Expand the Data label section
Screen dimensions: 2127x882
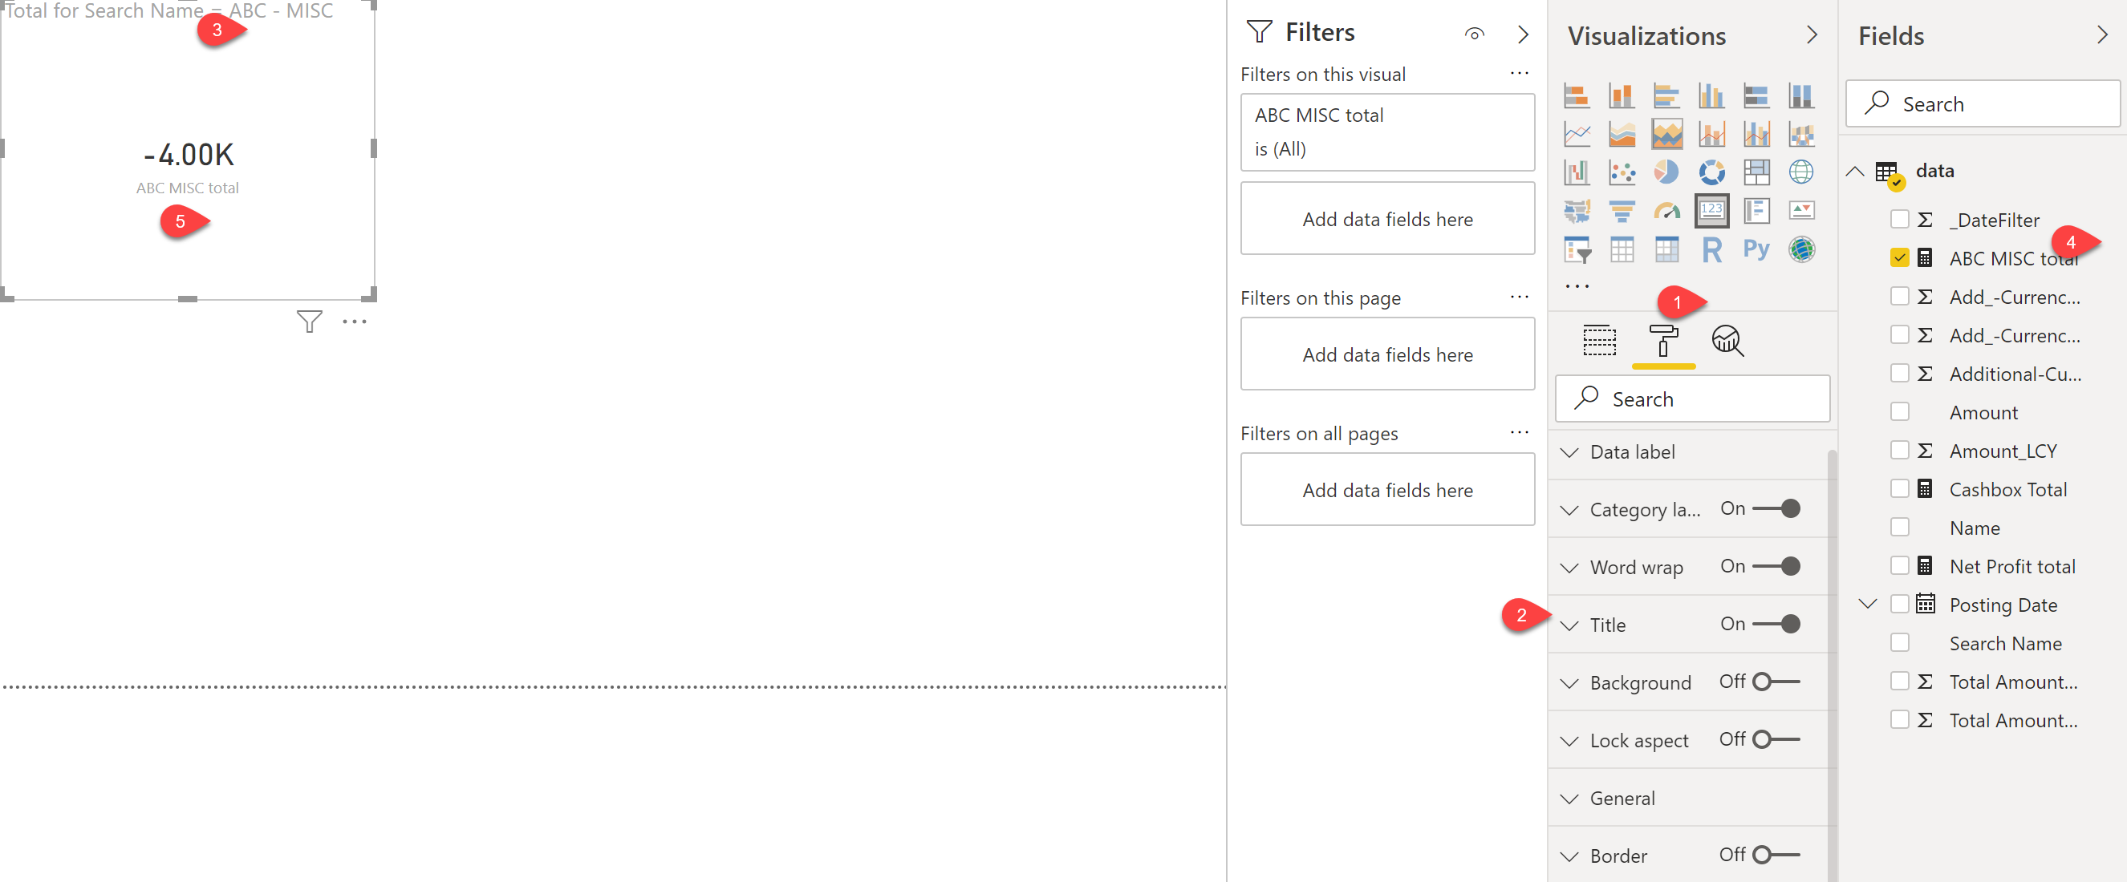coord(1571,451)
